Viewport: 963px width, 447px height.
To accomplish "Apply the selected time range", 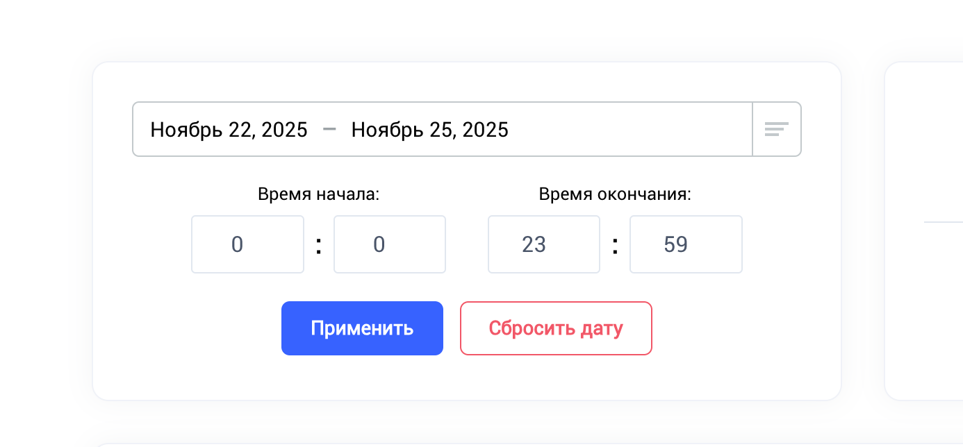I will tap(362, 328).
